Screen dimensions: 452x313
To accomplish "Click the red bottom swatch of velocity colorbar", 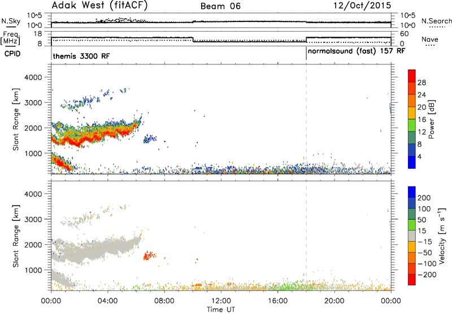I will tap(412, 280).
